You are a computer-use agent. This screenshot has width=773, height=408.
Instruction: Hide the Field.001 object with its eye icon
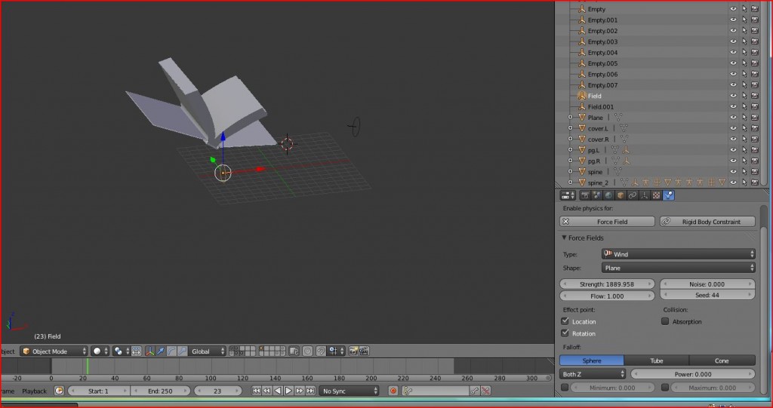tap(732, 107)
